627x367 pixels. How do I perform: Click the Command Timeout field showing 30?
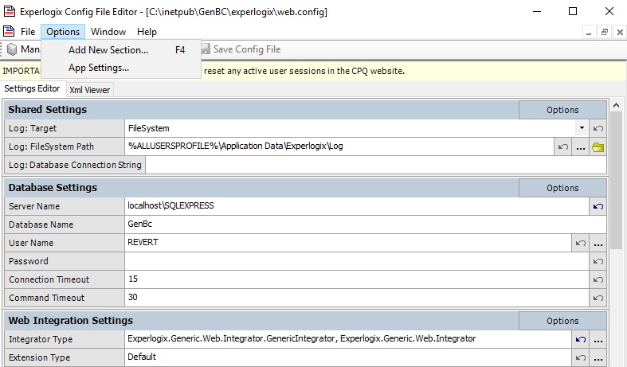357,298
